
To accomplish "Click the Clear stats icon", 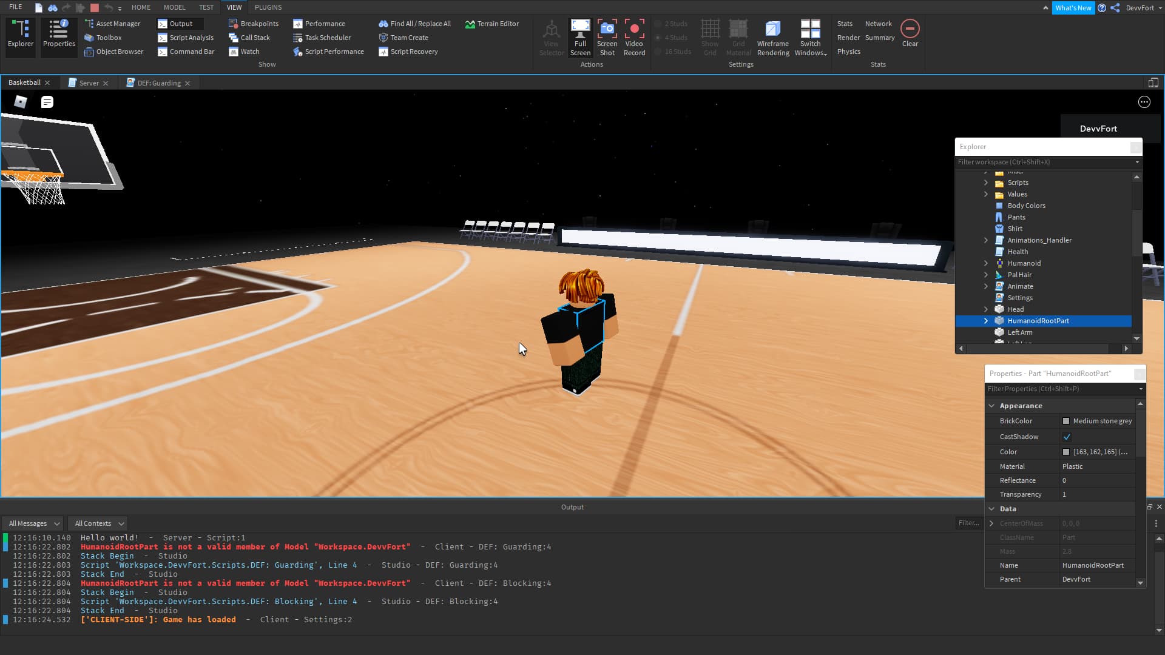I will (x=910, y=29).
